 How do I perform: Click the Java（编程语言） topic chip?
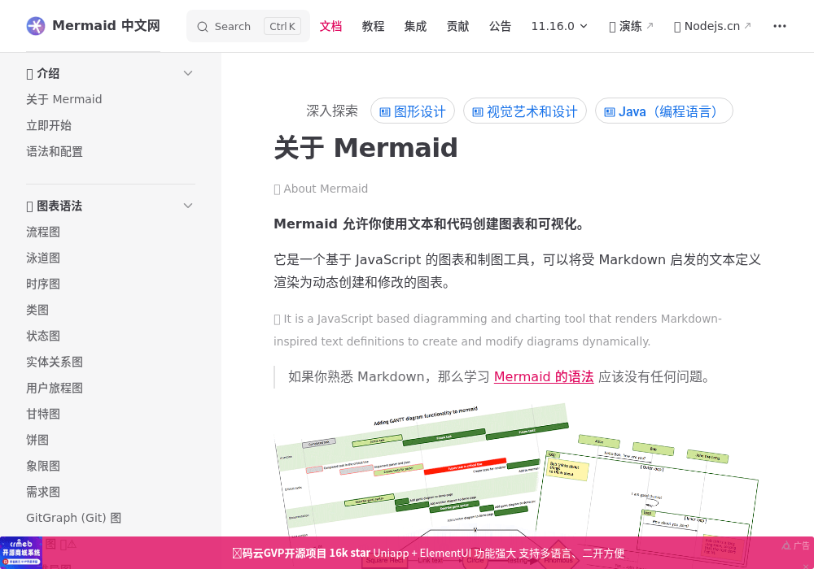click(x=664, y=111)
